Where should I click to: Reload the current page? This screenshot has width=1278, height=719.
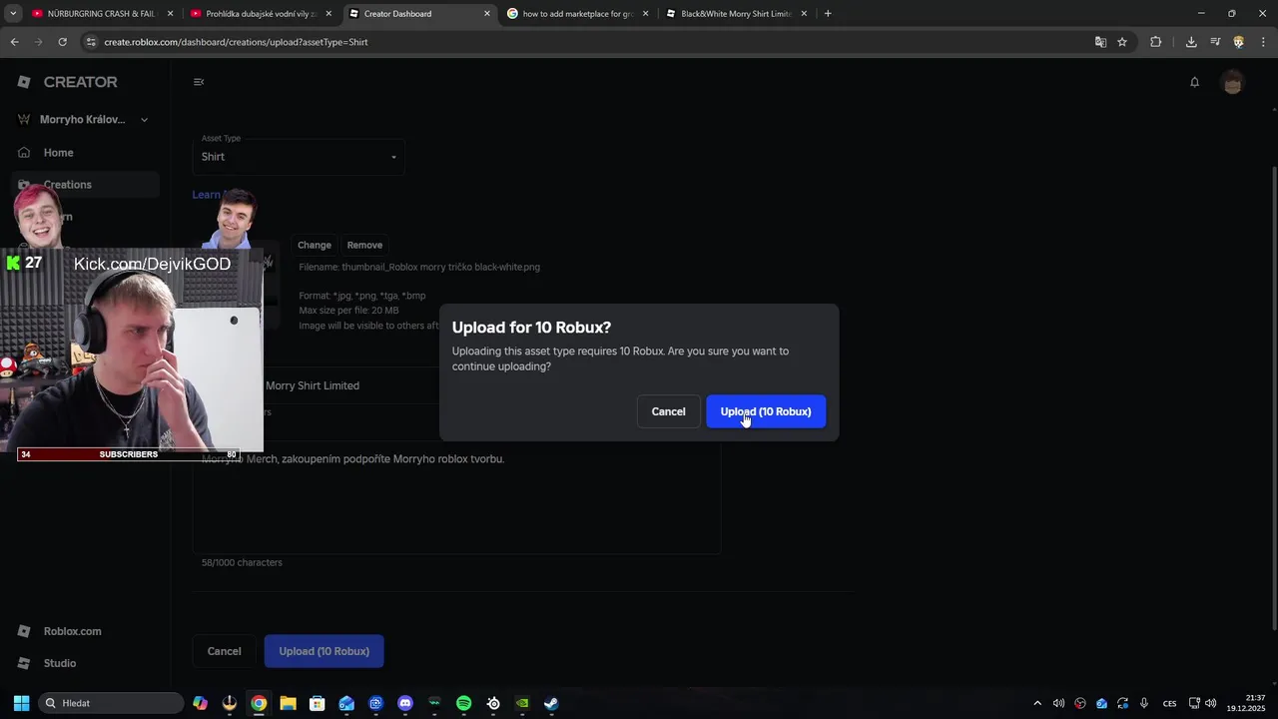62,42
